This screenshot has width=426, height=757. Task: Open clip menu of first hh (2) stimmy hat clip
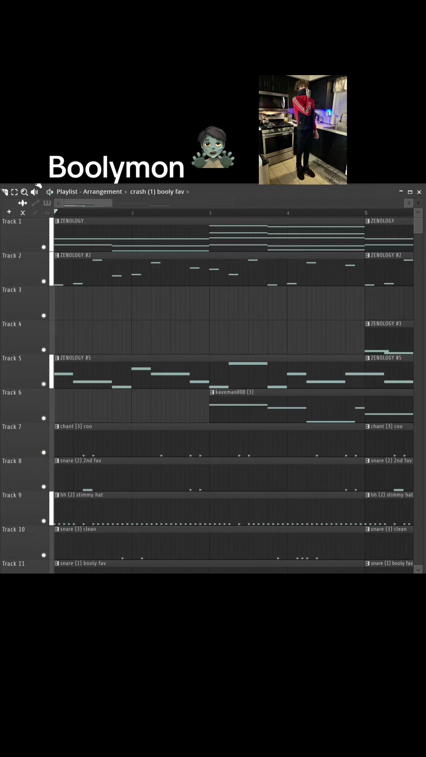click(x=57, y=495)
